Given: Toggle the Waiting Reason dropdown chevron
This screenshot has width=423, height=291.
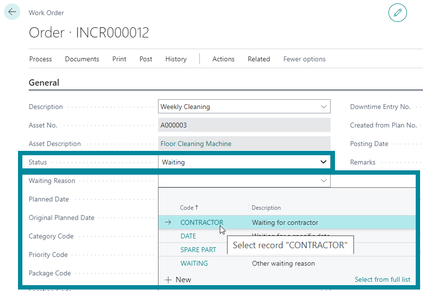Looking at the screenshot, I should (323, 181).
